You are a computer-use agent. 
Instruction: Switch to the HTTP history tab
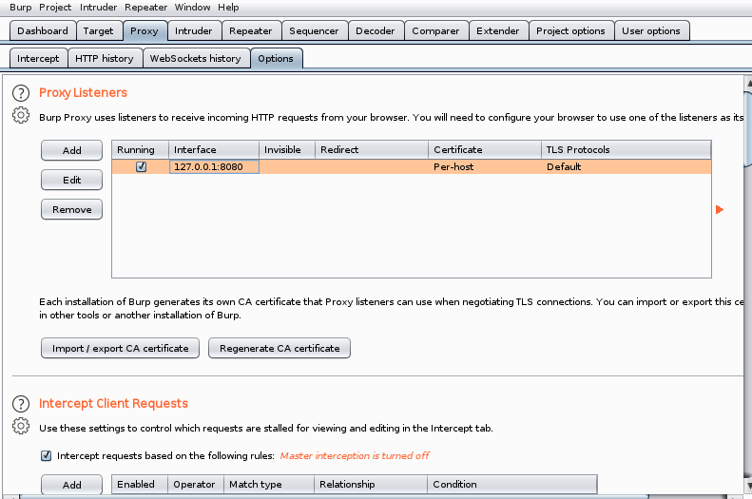[x=105, y=59]
